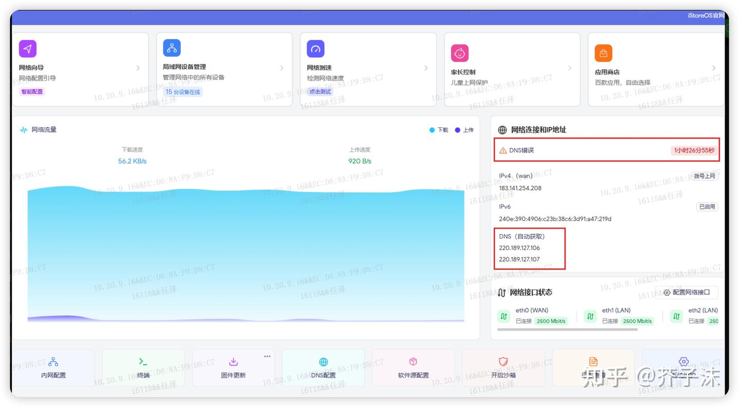Expand the 网络测速 card chevron
Image resolution: width=739 pixels, height=407 pixels.
click(426, 68)
